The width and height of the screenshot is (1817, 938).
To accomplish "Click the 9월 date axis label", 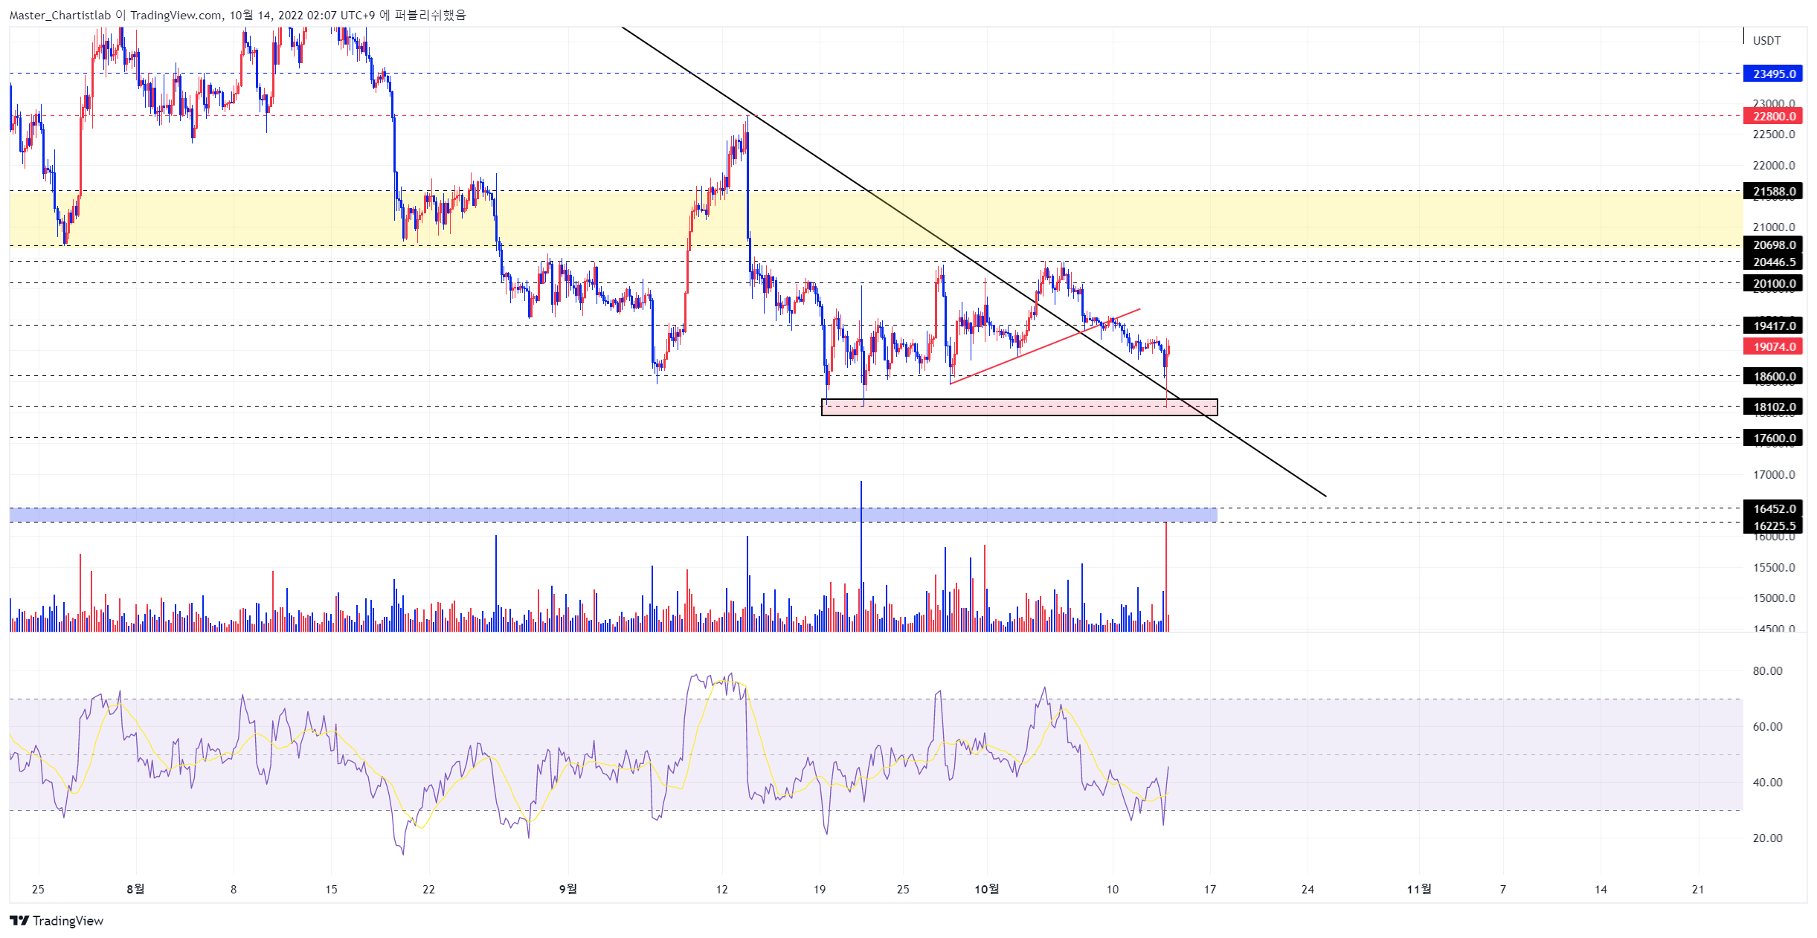I will (x=567, y=889).
